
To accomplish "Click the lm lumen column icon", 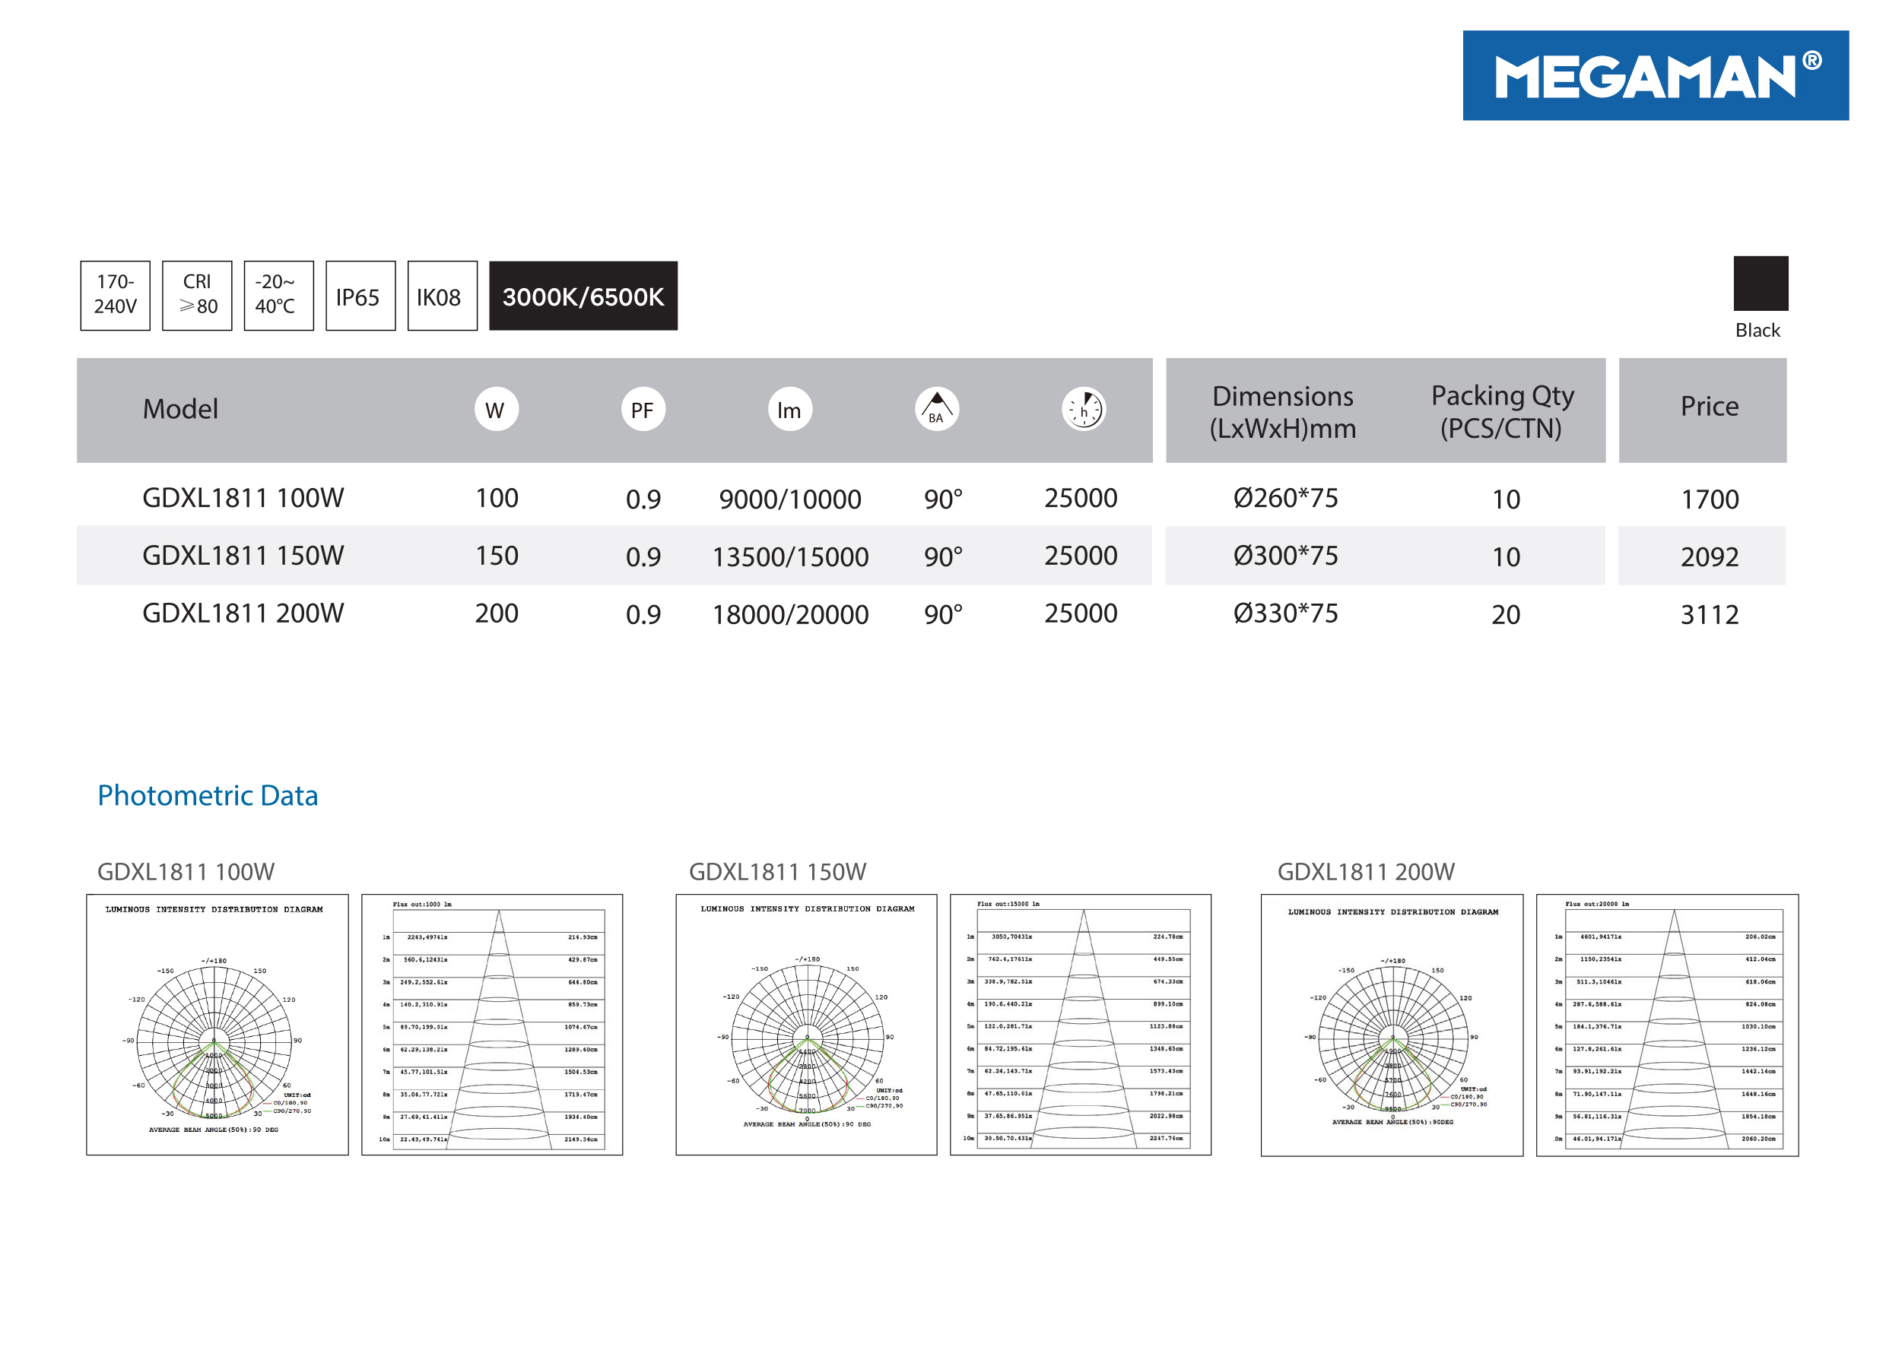I will tap(789, 410).
